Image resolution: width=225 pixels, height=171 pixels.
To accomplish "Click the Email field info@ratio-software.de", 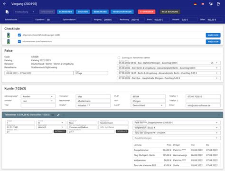I will (x=203, y=105).
